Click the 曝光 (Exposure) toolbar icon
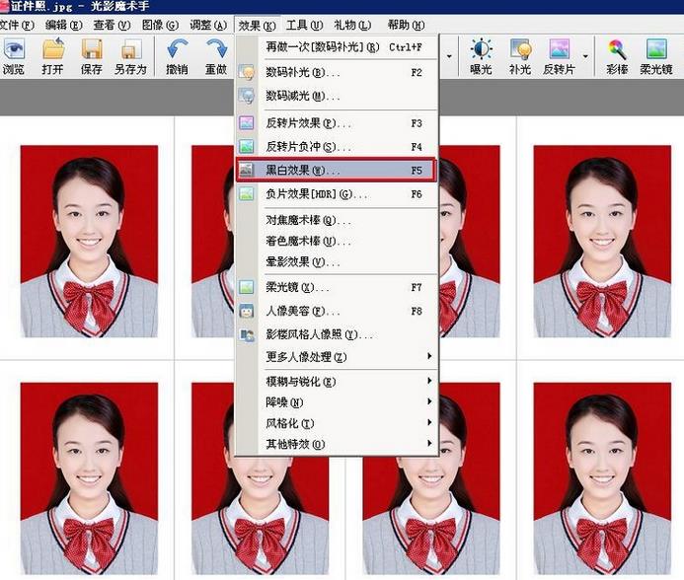Image resolution: width=684 pixels, height=580 pixels. (481, 48)
